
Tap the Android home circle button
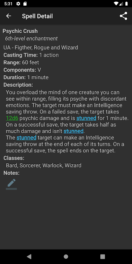[66, 256]
